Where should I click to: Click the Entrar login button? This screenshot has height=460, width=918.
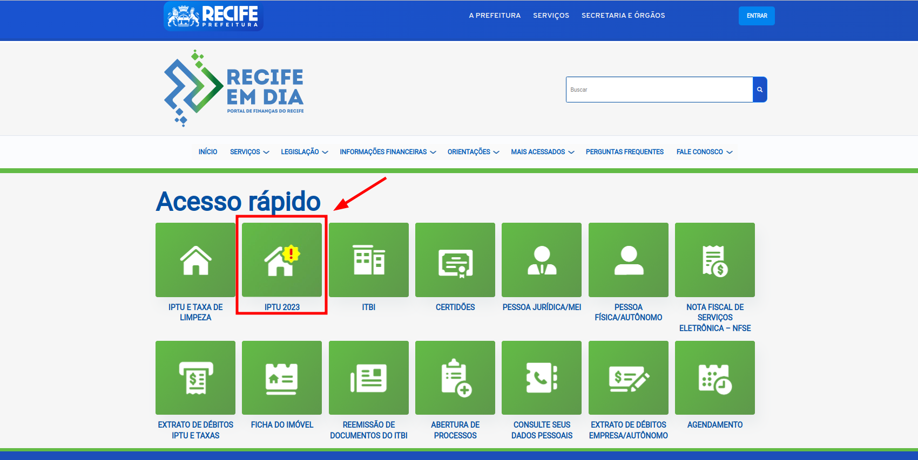[x=757, y=16]
